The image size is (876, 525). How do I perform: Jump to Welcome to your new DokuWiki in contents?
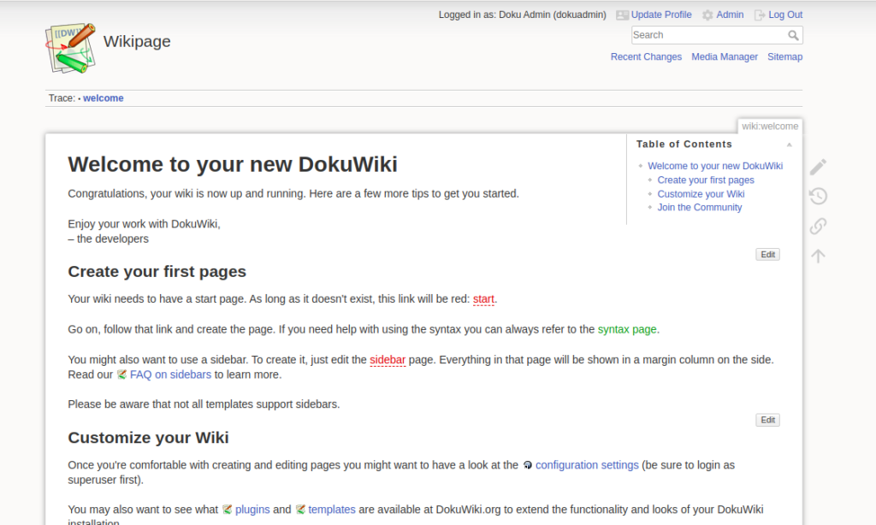tap(715, 166)
